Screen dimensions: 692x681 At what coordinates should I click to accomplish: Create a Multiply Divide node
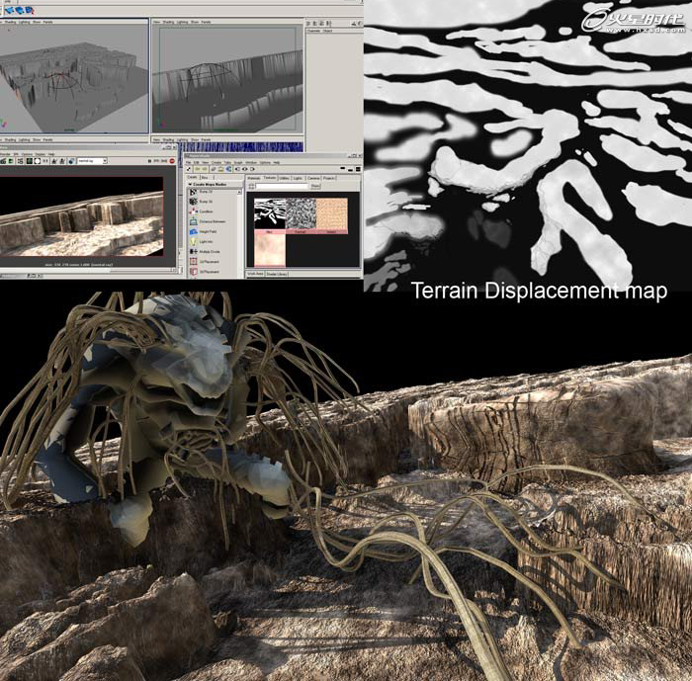[x=206, y=252]
